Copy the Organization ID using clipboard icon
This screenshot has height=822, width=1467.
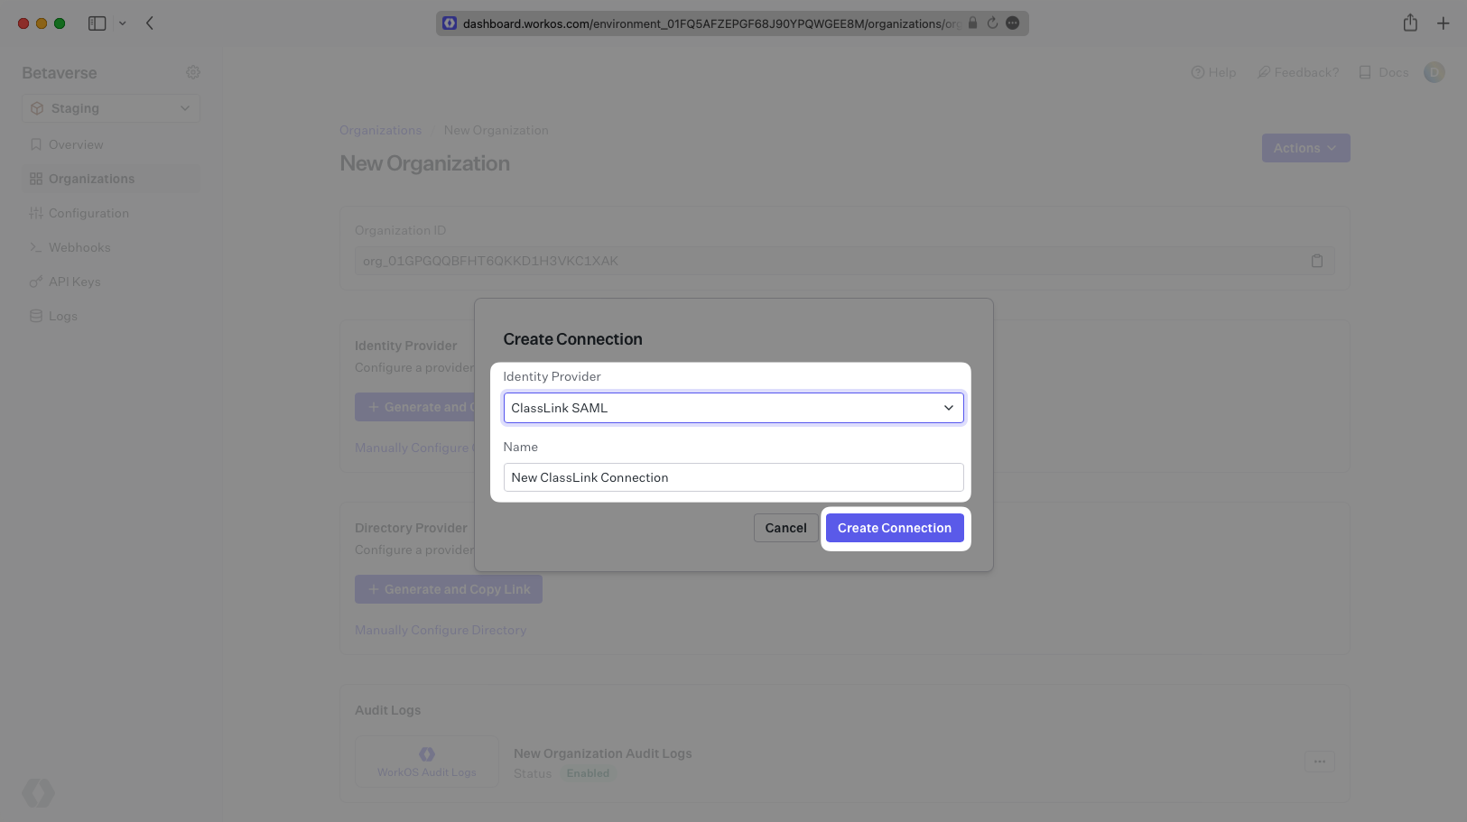coord(1317,261)
